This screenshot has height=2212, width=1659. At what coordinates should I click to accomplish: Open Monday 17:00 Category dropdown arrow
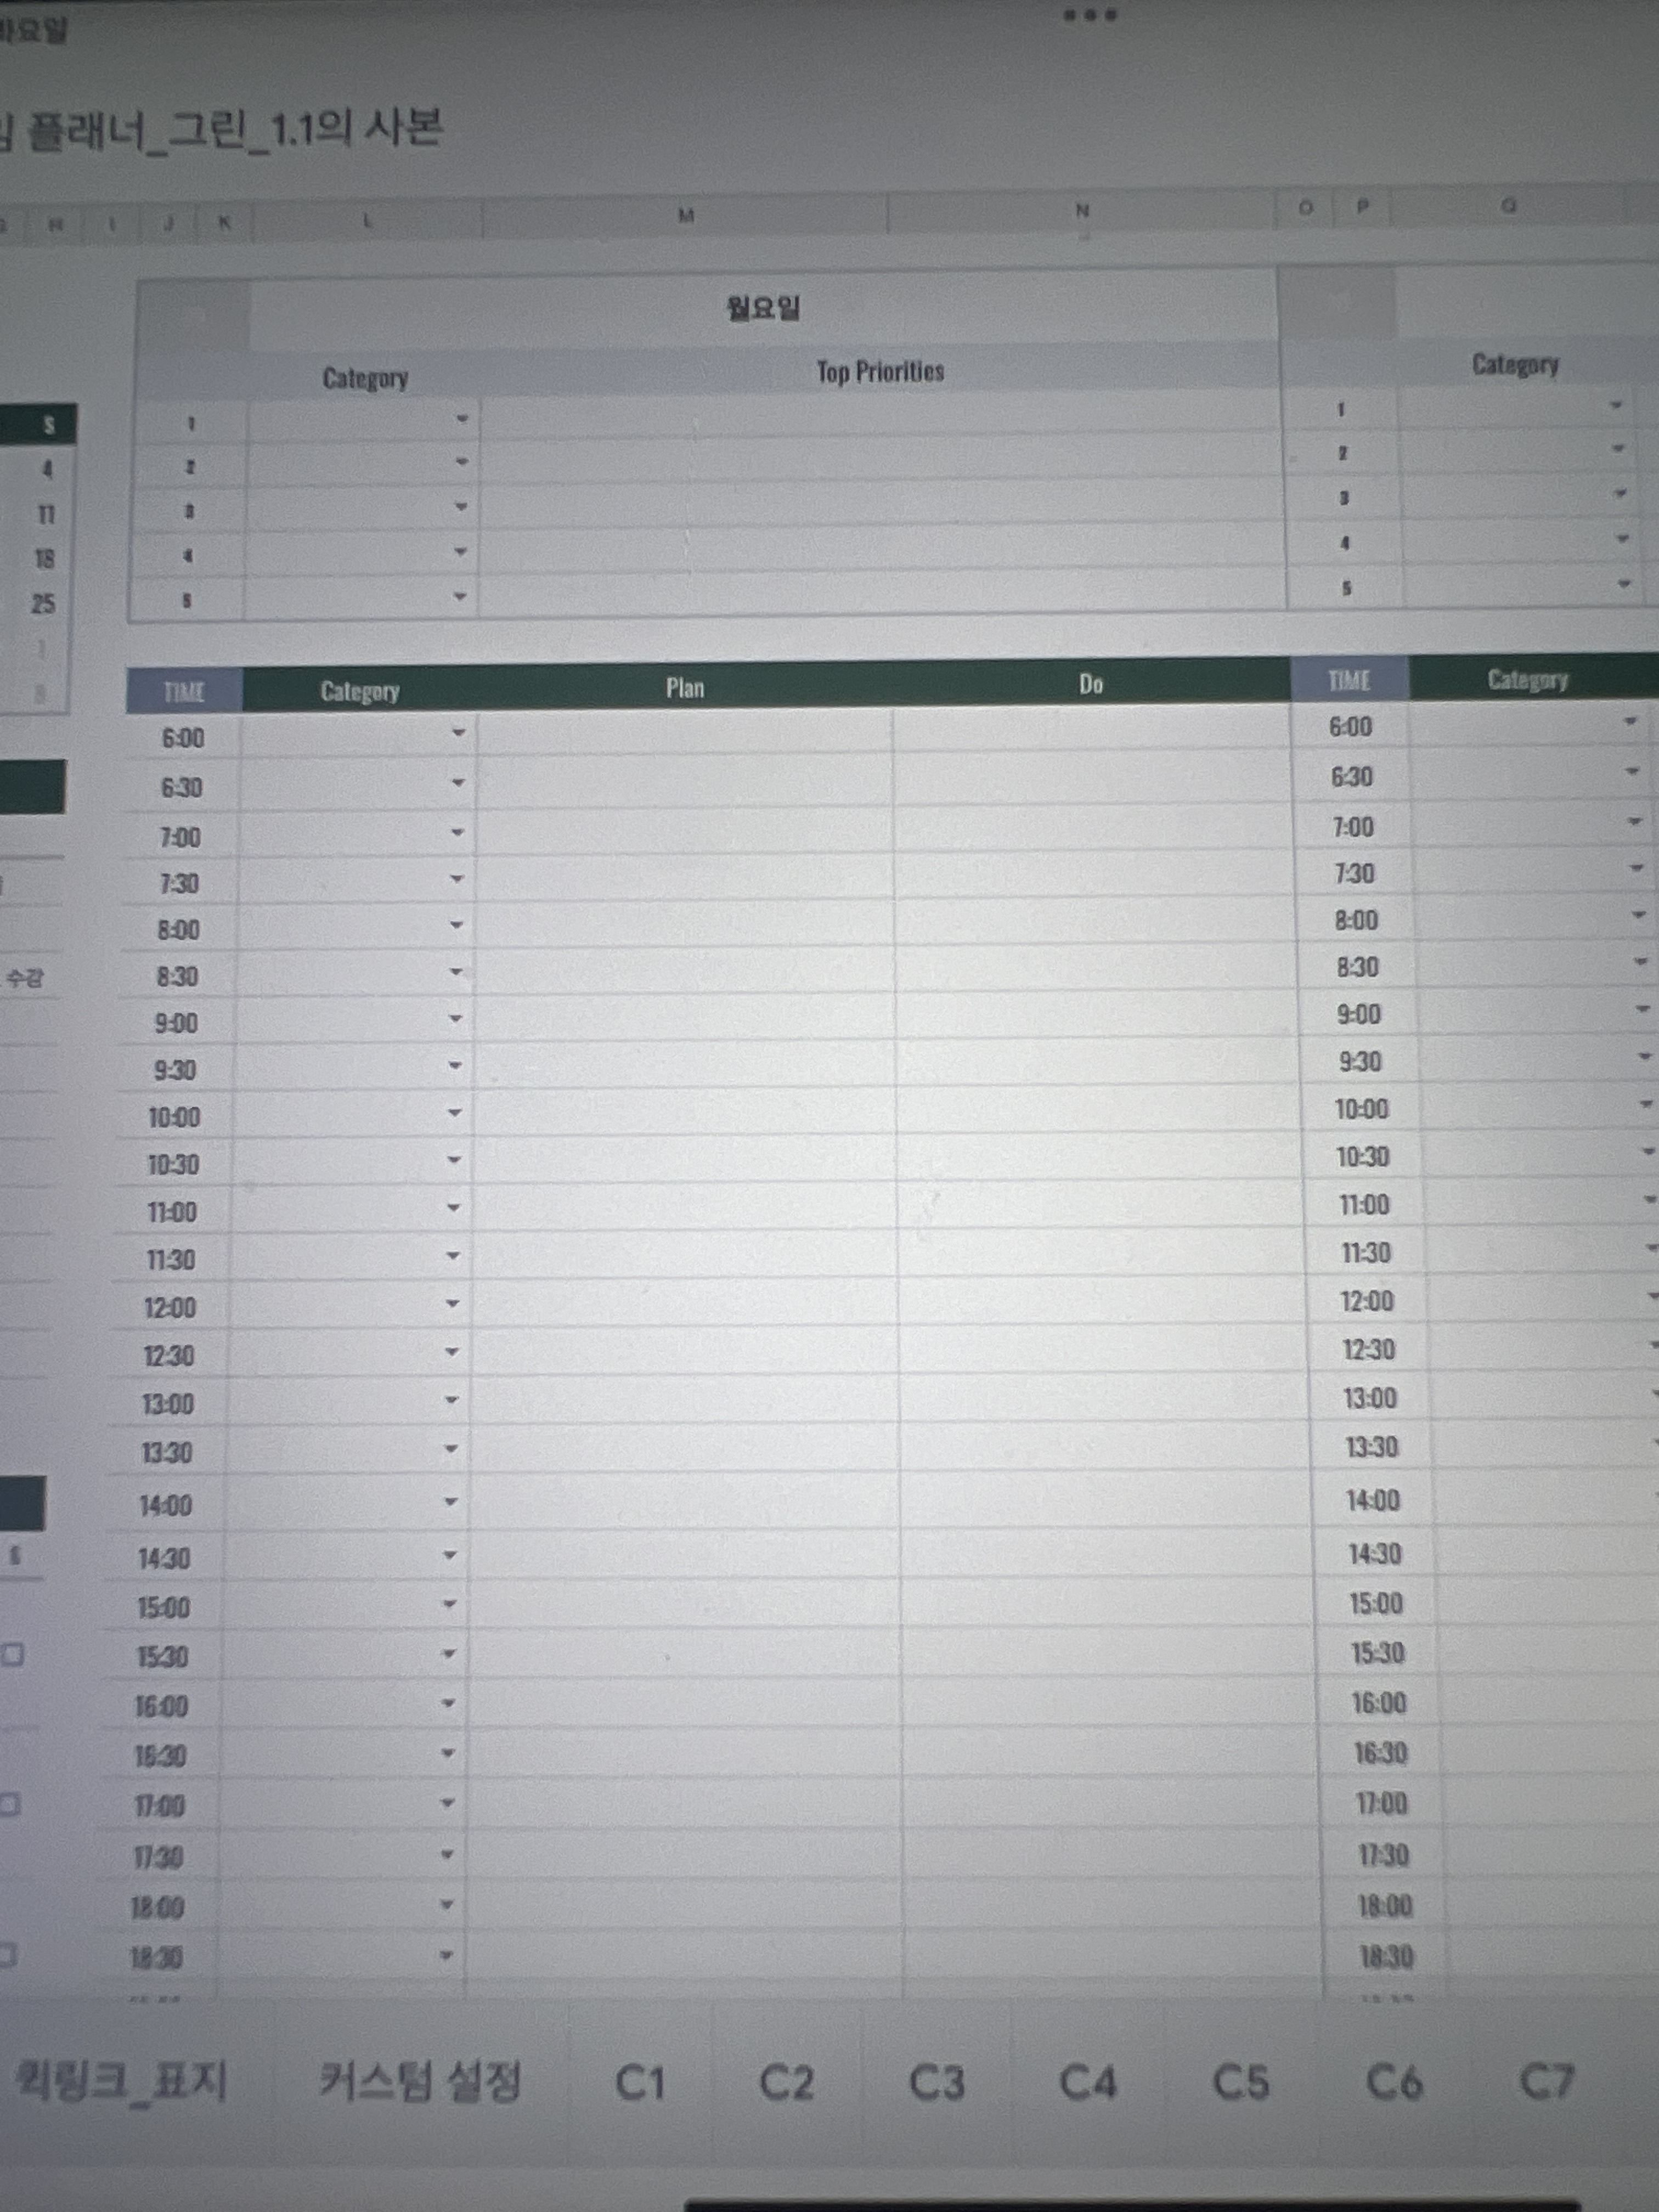click(x=447, y=1803)
